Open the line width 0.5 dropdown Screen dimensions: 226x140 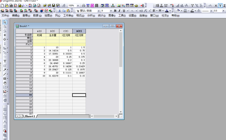click(x=223, y=11)
